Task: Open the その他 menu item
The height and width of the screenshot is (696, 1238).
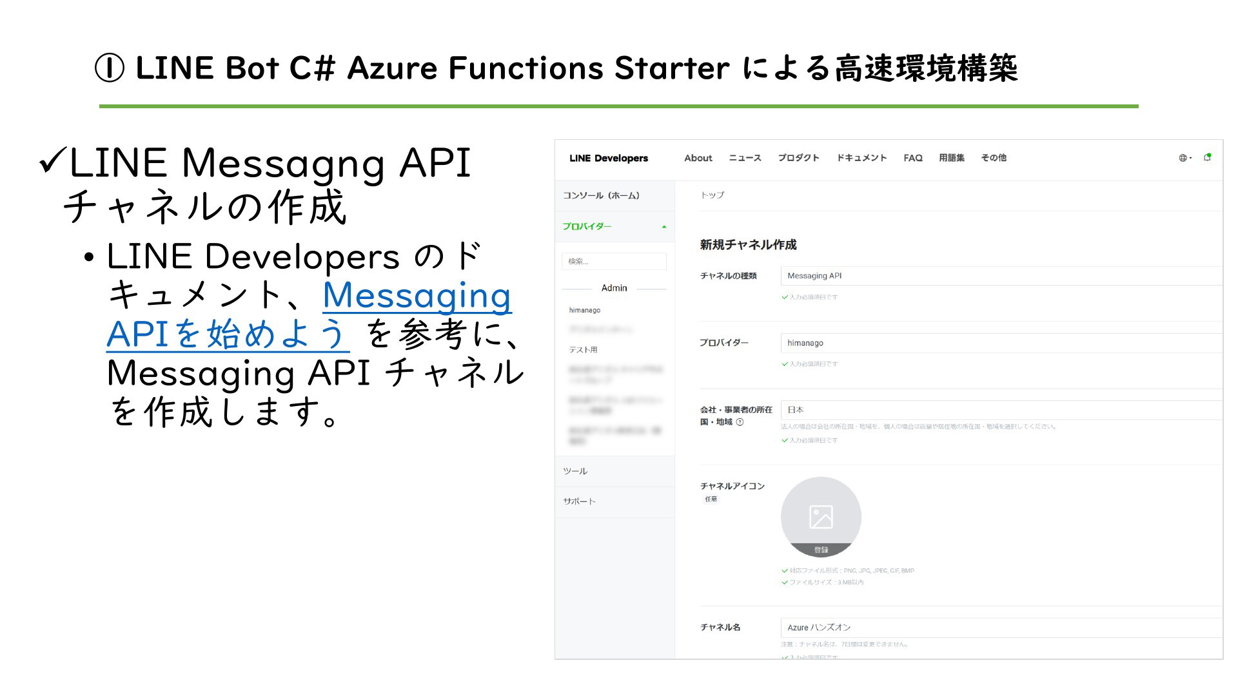Action: point(994,158)
